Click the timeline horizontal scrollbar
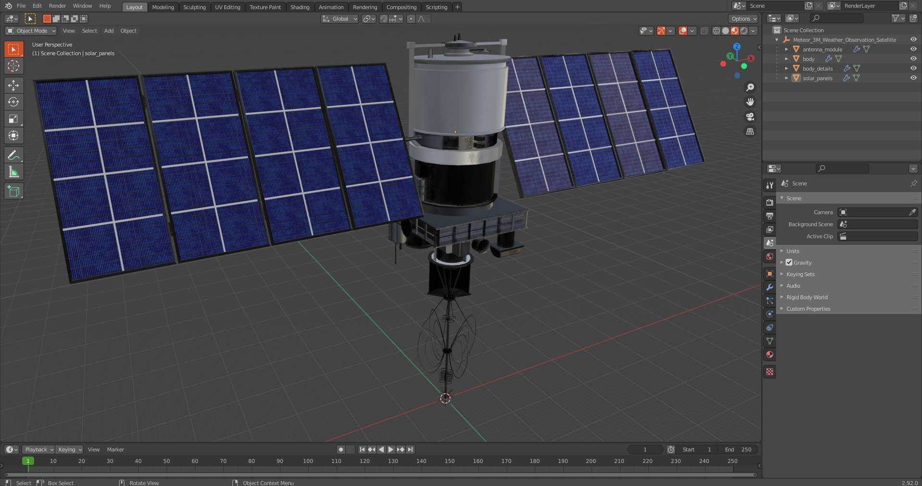This screenshot has height=486, width=922. (380, 474)
